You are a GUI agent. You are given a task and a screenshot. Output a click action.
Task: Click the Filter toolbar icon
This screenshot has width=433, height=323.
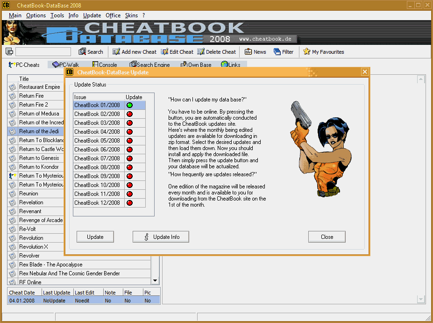pyautogui.click(x=277, y=52)
